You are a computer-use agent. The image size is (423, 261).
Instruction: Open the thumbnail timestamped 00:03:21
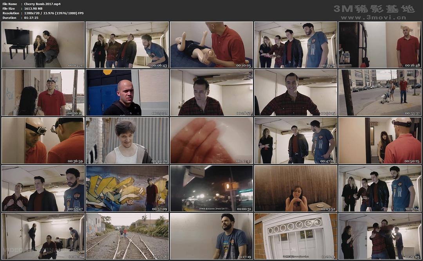point(43,45)
